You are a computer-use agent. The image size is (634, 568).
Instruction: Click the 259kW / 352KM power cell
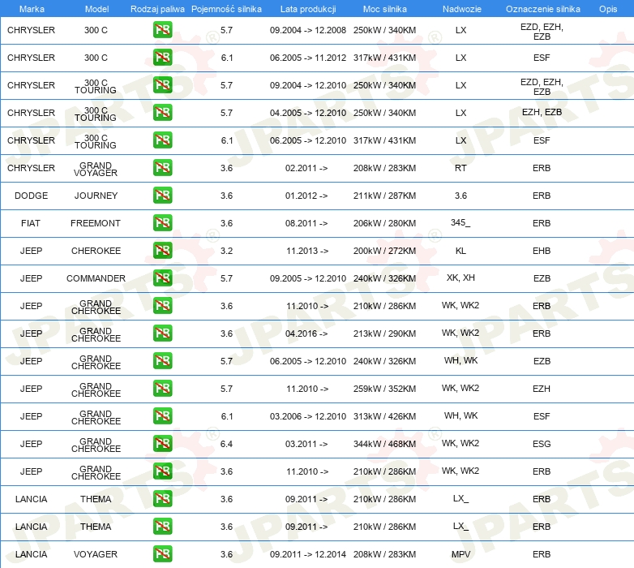click(x=384, y=389)
